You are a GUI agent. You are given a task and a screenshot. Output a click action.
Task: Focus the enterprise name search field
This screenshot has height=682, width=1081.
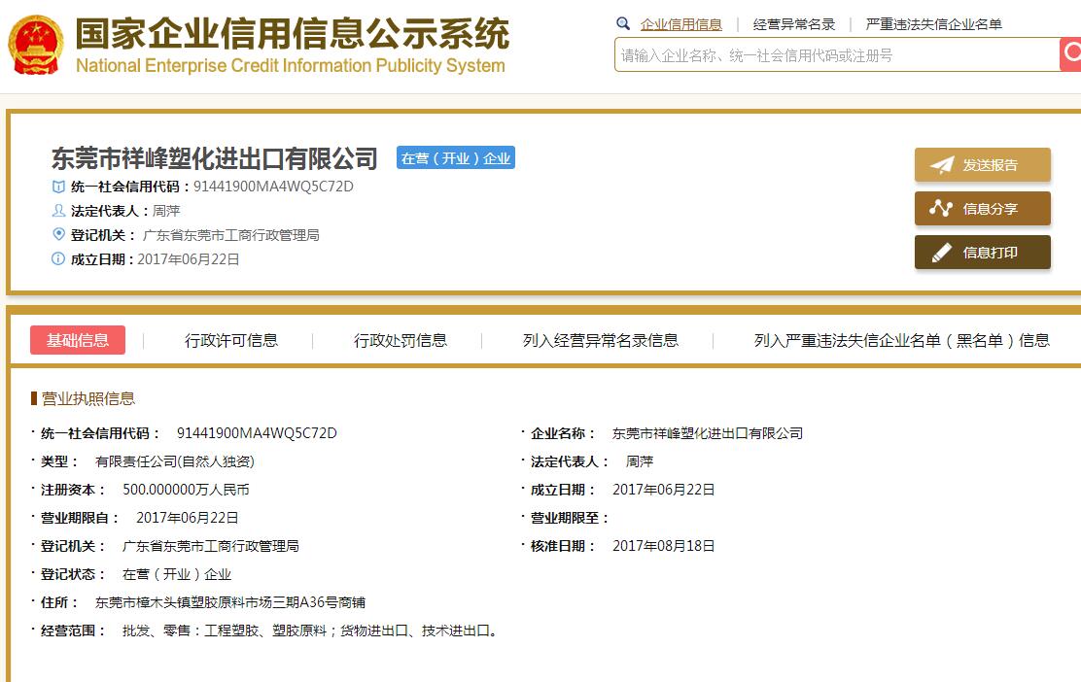(x=836, y=55)
